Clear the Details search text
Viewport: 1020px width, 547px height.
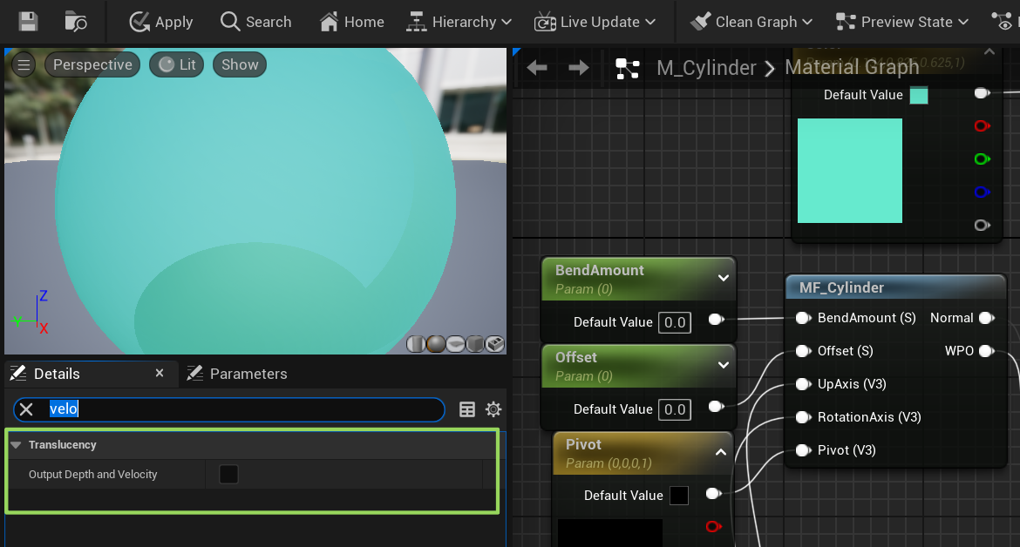pos(26,409)
